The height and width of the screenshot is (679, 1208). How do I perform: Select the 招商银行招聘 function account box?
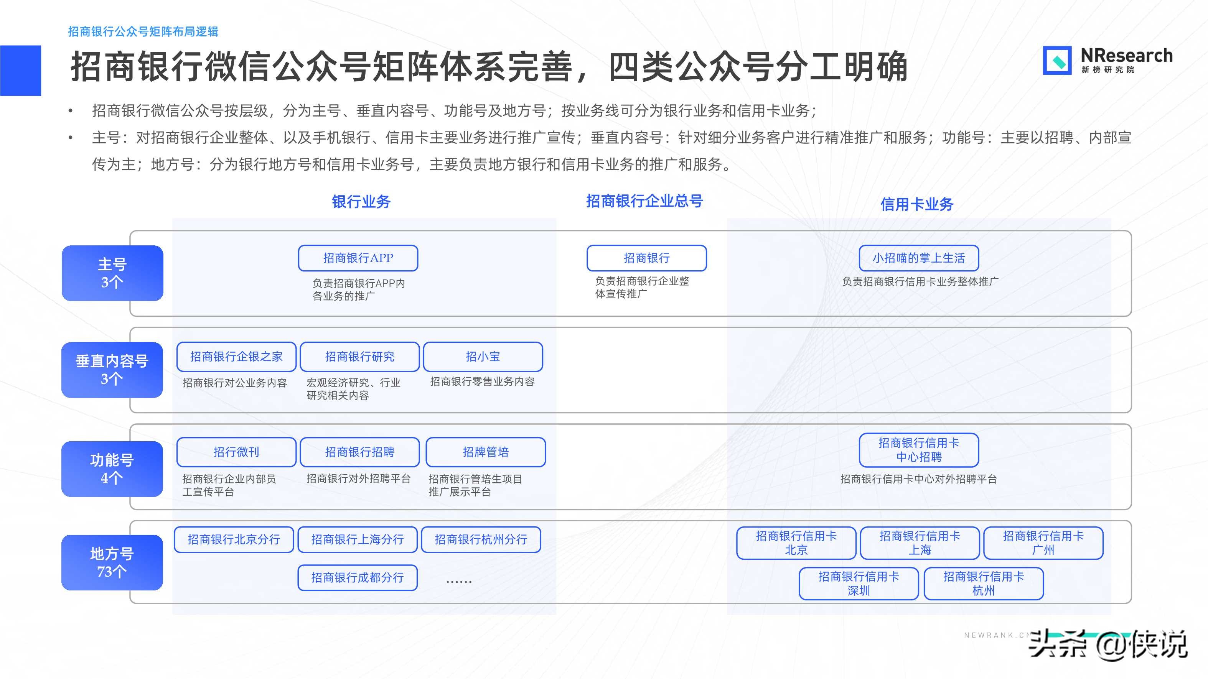[x=359, y=452]
